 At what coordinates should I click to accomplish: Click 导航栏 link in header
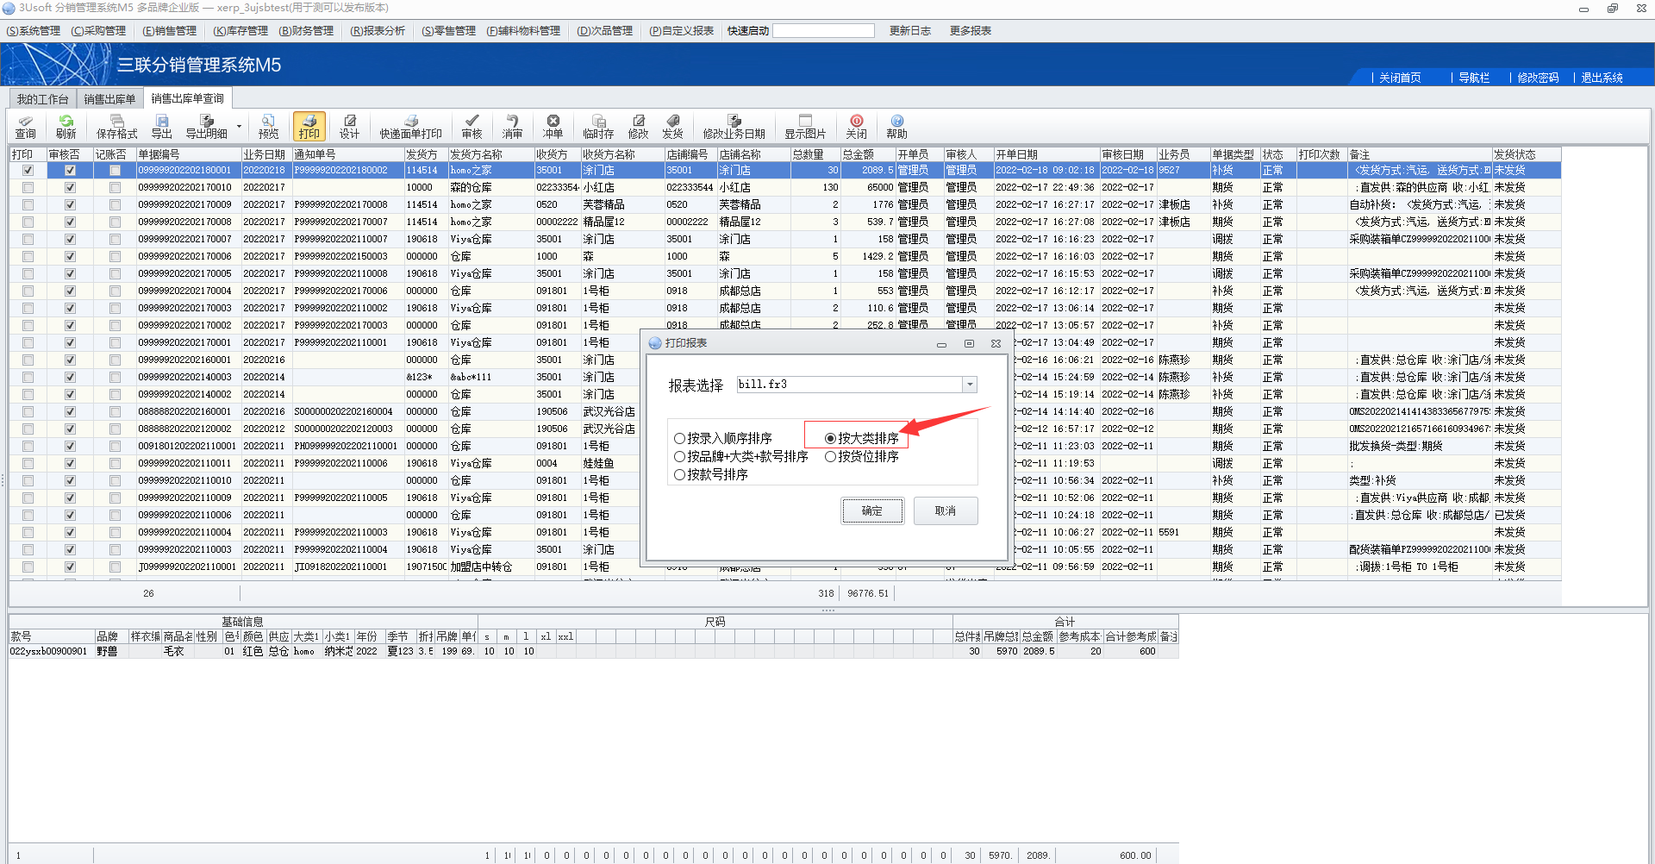(1474, 78)
